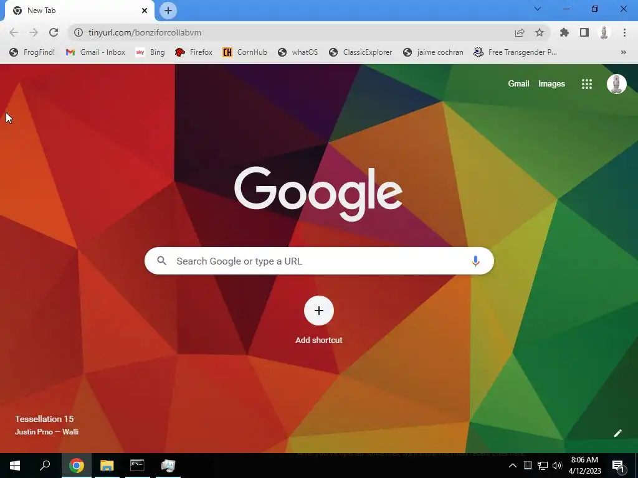This screenshot has height=478, width=638.
Task: Open the Extensions puzzle icon
Action: (564, 32)
